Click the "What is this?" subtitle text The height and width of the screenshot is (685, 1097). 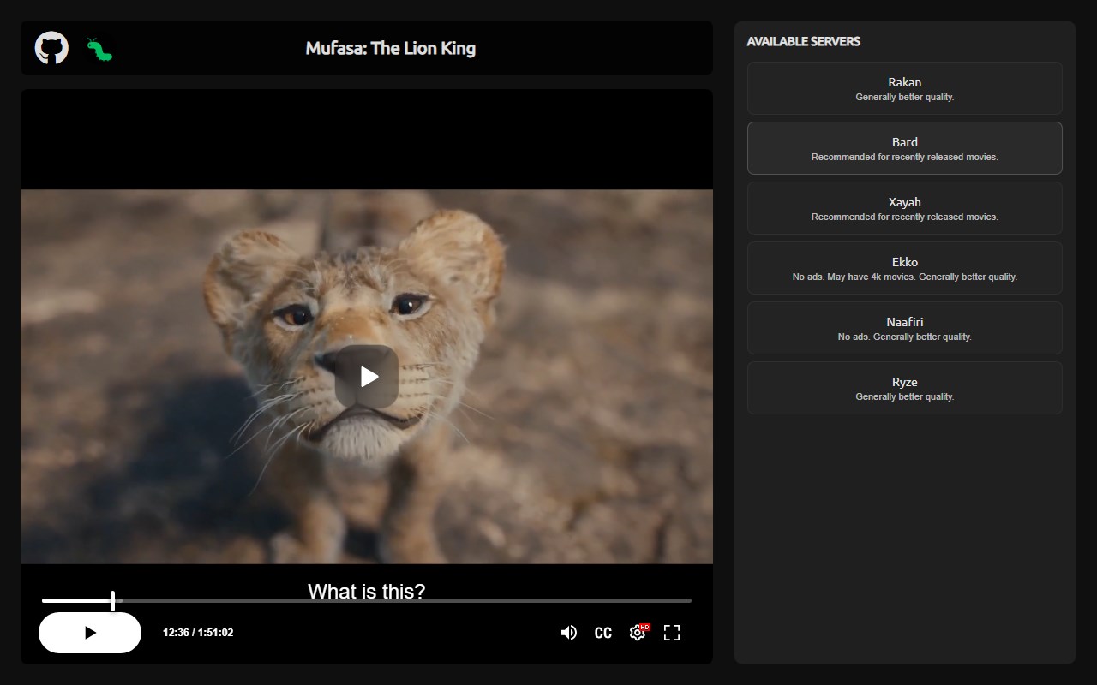click(x=367, y=591)
